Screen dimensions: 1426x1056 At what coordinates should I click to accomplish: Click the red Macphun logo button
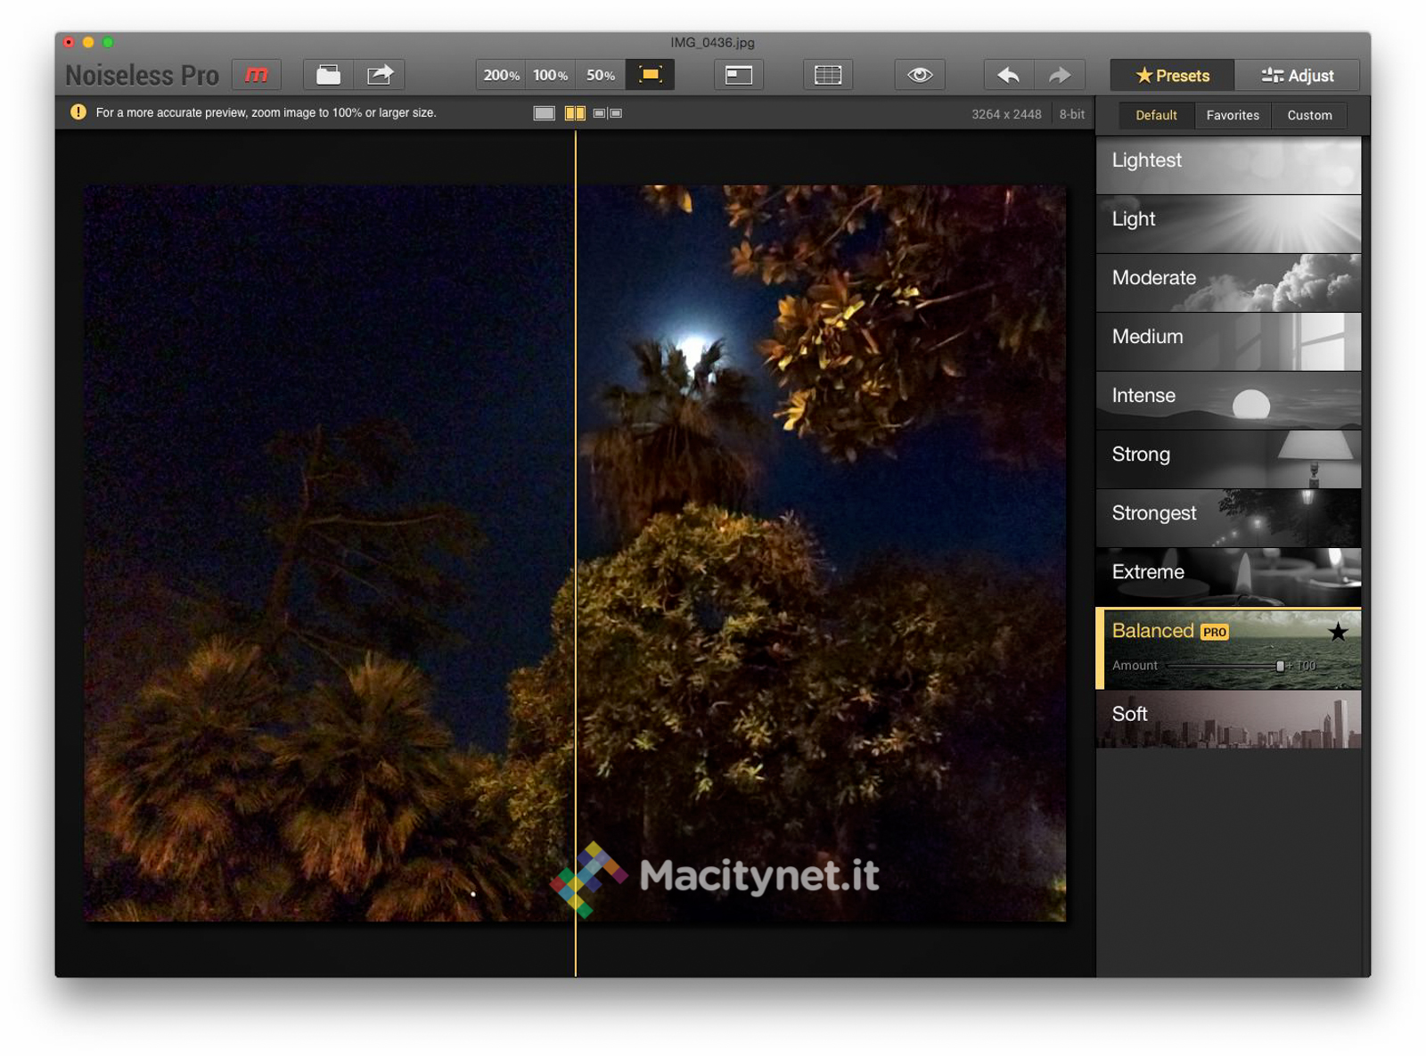(x=256, y=75)
